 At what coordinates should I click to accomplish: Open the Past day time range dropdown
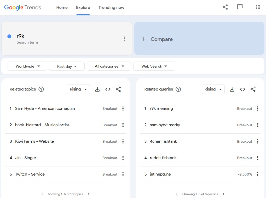pyautogui.click(x=67, y=66)
